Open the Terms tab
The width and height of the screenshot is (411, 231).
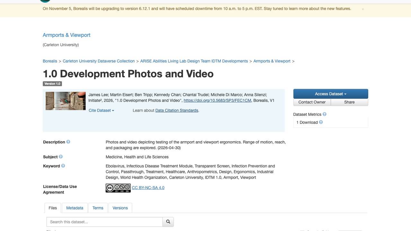[x=98, y=208]
